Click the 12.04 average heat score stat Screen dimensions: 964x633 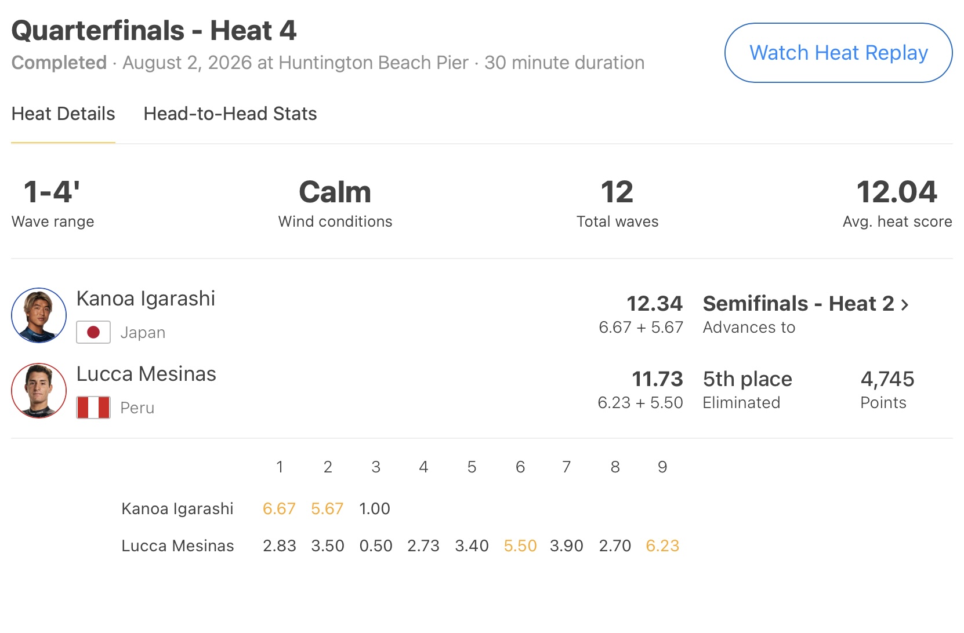coord(897,192)
